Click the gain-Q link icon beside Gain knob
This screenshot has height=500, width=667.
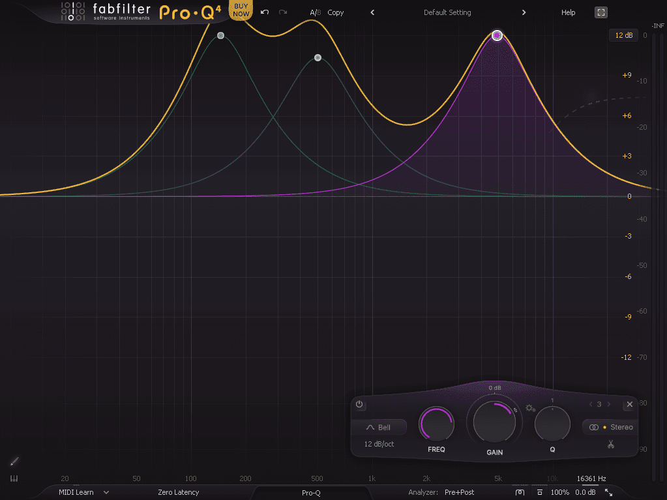click(x=516, y=410)
